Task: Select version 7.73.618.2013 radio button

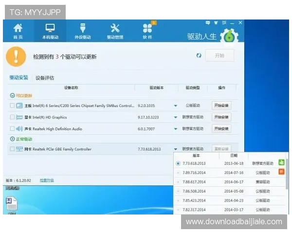Action: point(178,163)
